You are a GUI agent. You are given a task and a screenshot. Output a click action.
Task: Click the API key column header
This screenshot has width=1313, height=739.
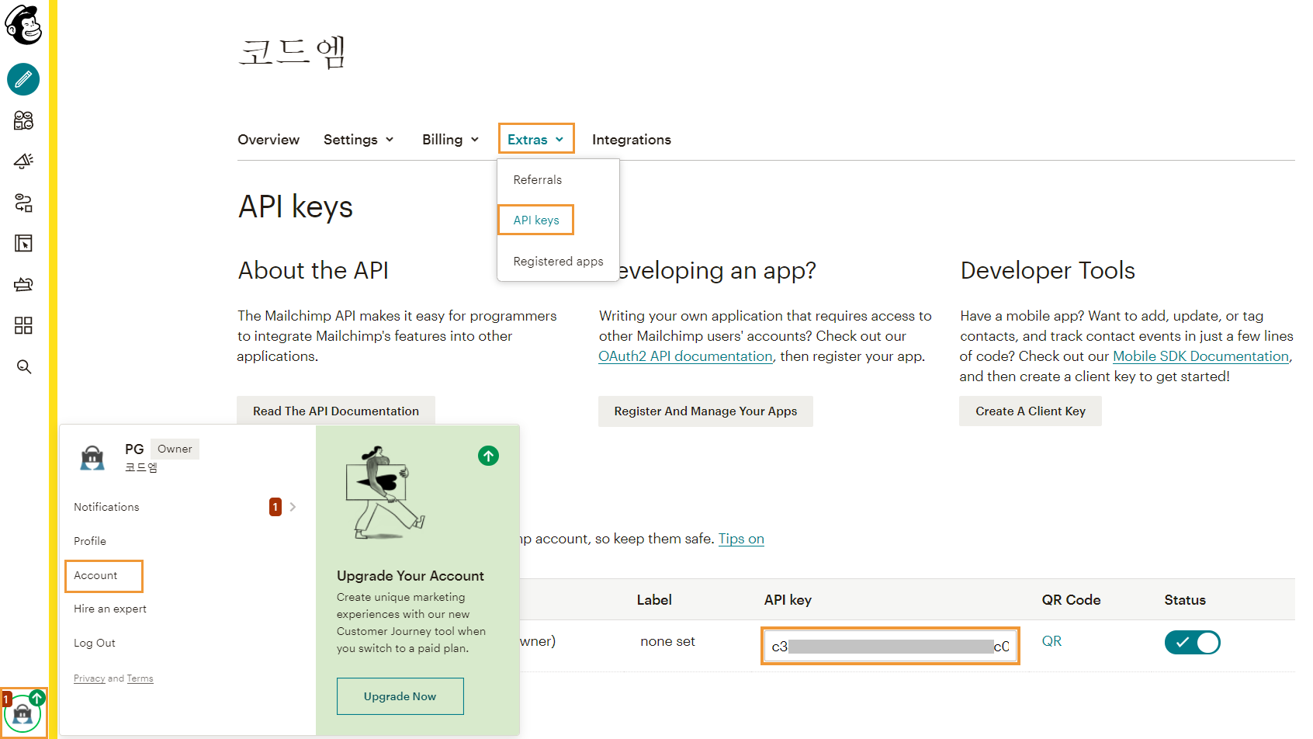[788, 600]
